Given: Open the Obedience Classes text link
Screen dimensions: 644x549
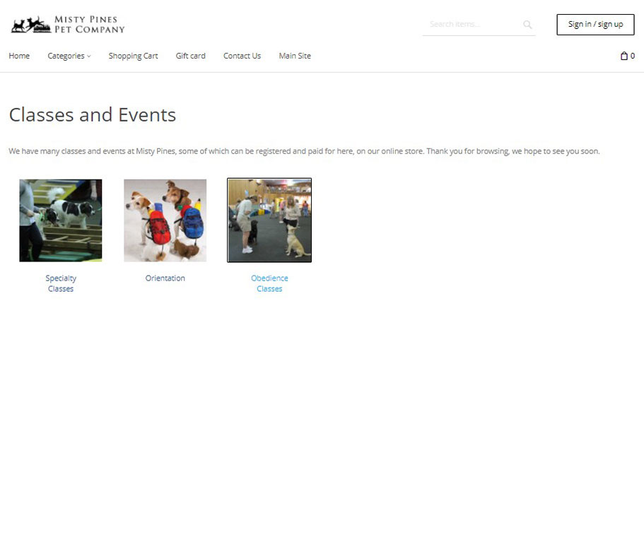Looking at the screenshot, I should [269, 283].
